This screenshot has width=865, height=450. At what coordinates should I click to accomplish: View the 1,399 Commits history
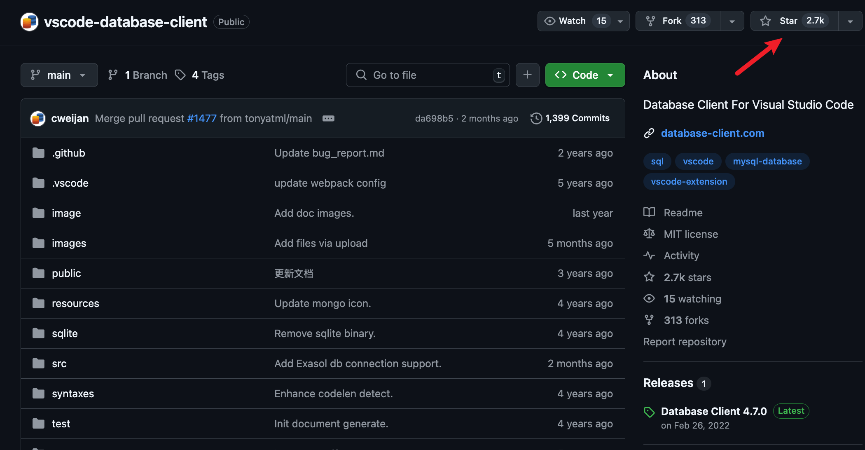point(570,118)
